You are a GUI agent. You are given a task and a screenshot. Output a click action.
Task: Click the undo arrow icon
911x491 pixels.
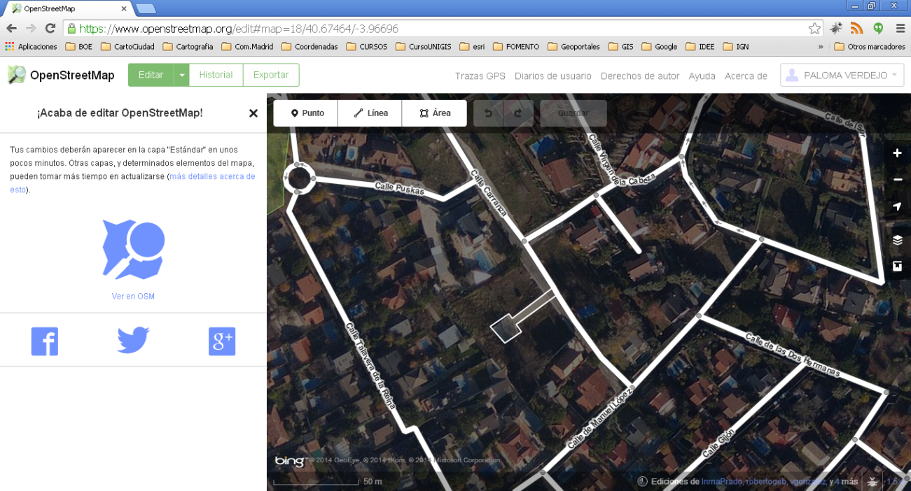(x=488, y=113)
